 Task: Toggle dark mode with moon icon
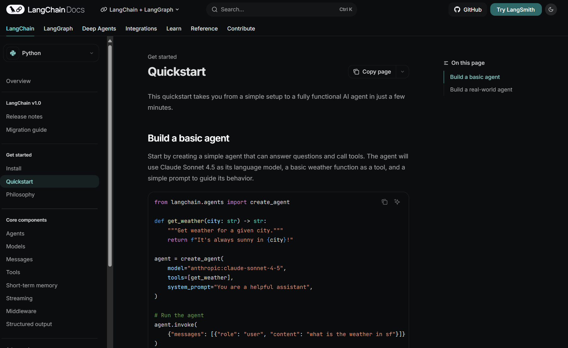coord(551,9)
